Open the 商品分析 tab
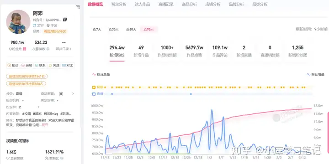 [189, 5]
